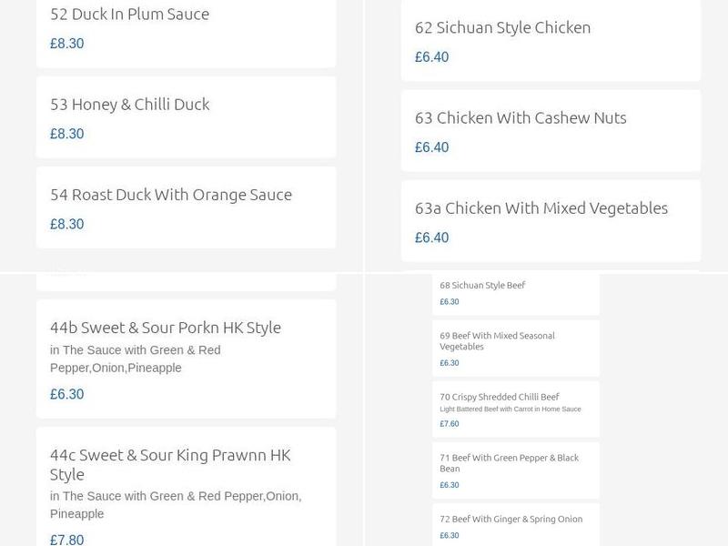Click the £6.40 price under Sichuan Style Chicken
This screenshot has height=546, width=728.
pos(431,56)
